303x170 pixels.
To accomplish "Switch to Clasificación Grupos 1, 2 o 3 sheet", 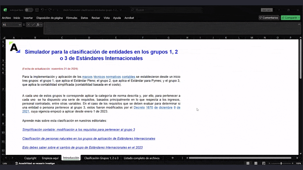I will click(x=101, y=158).
